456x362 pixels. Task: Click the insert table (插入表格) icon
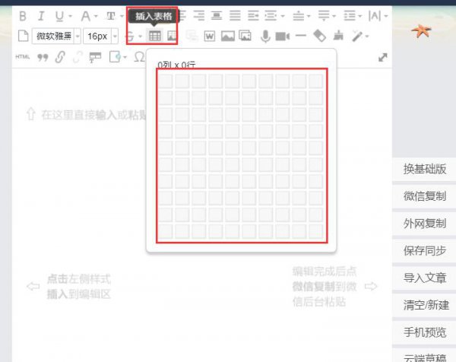tap(155, 36)
